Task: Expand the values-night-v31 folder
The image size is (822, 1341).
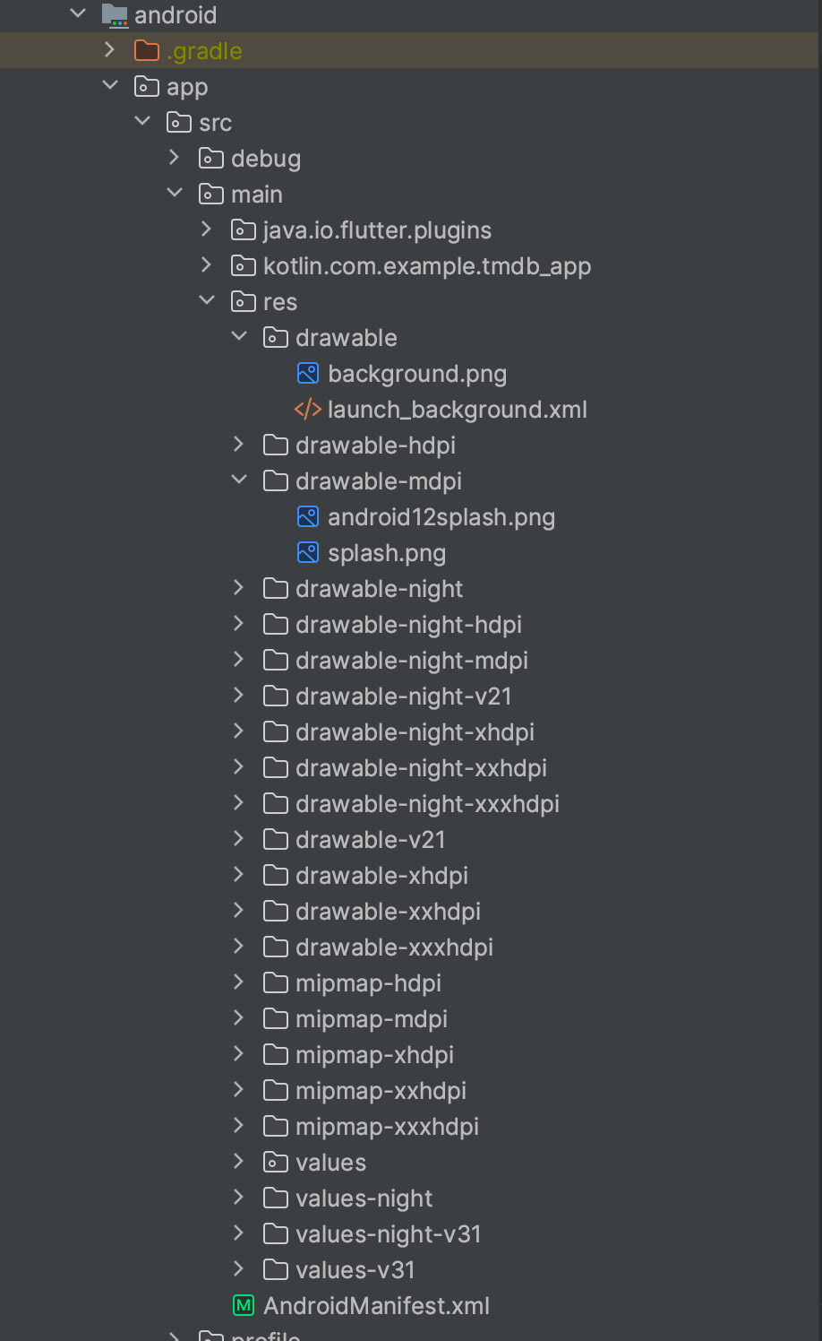Action: click(238, 1233)
